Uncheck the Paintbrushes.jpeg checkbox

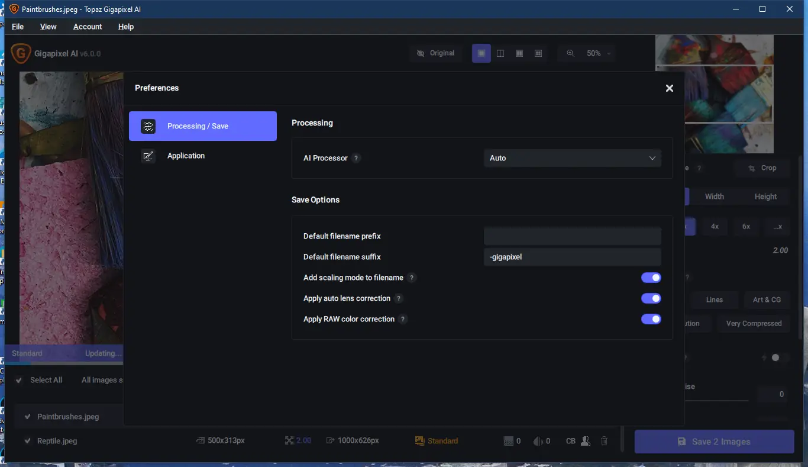[x=27, y=417]
